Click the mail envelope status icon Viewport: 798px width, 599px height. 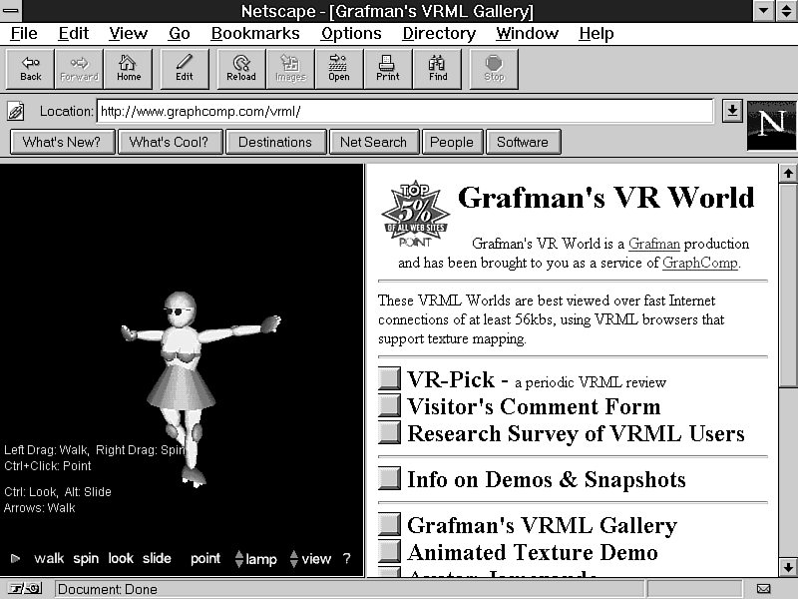point(763,589)
